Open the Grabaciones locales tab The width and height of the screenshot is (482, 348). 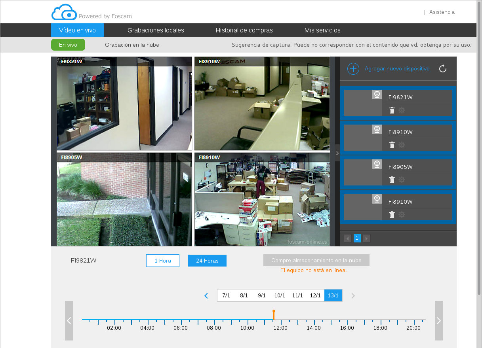[x=156, y=30]
